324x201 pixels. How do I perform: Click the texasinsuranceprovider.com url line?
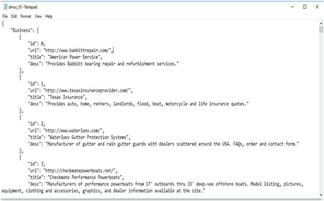click(x=80, y=90)
